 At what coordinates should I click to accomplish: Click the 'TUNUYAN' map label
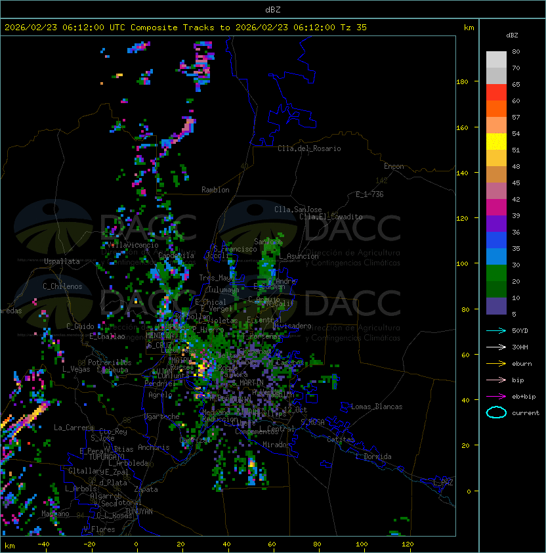click(x=139, y=512)
